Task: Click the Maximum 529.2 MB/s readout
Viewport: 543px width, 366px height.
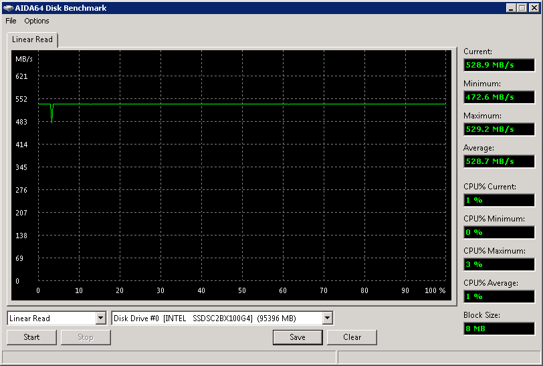Action: (x=499, y=129)
